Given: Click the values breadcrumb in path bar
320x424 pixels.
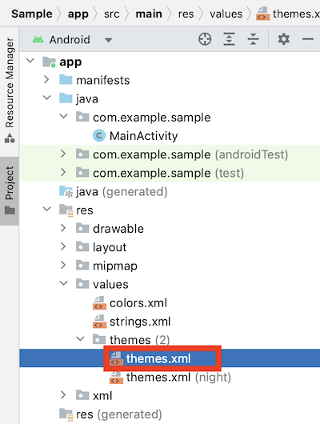Looking at the screenshot, I should (x=226, y=14).
